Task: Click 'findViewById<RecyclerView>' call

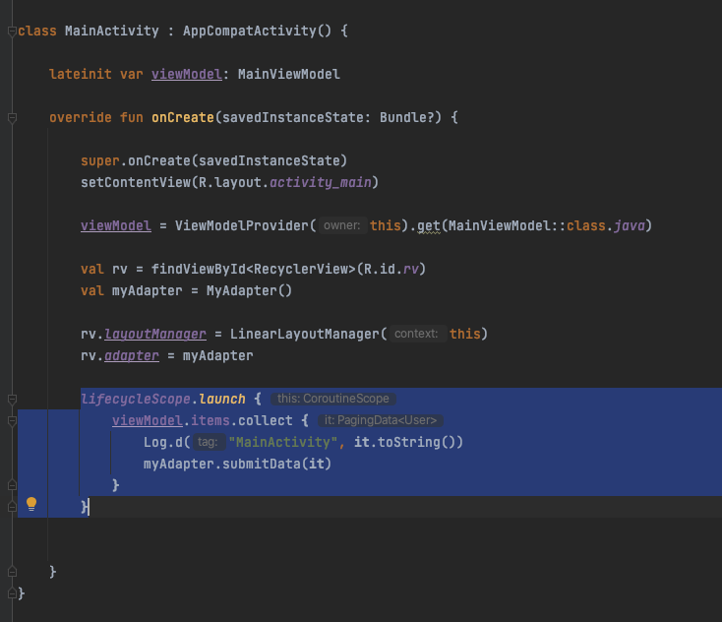Action: coord(253,269)
